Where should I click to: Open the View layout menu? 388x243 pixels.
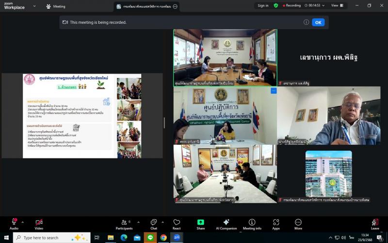click(337, 5)
